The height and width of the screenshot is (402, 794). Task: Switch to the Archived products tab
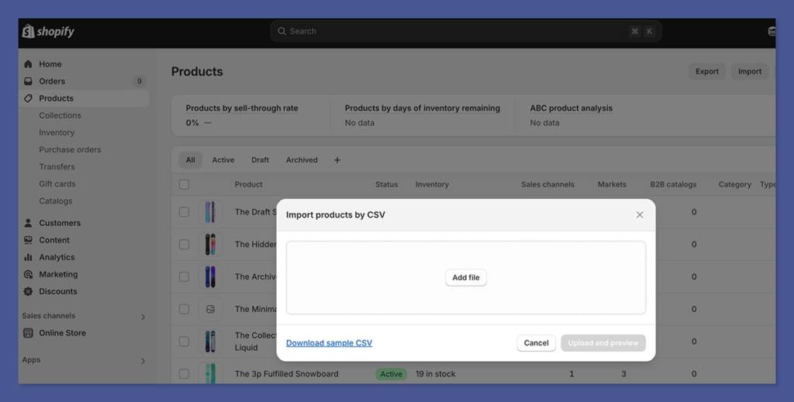click(302, 160)
